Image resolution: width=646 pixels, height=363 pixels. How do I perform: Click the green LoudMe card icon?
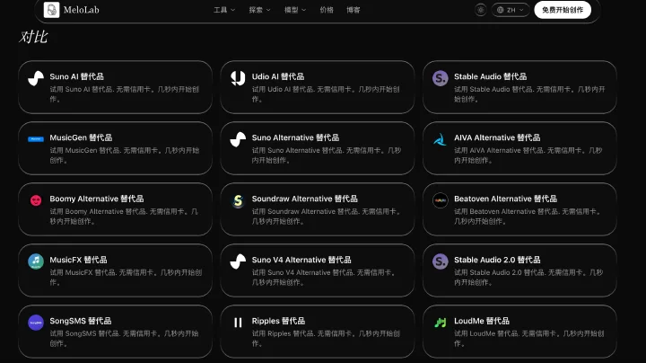440,323
